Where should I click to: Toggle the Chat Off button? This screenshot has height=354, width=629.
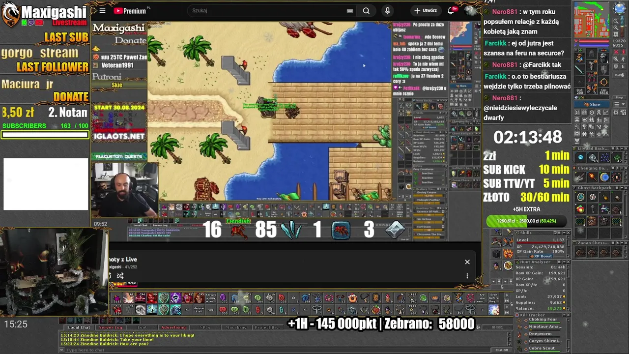[x=502, y=350]
